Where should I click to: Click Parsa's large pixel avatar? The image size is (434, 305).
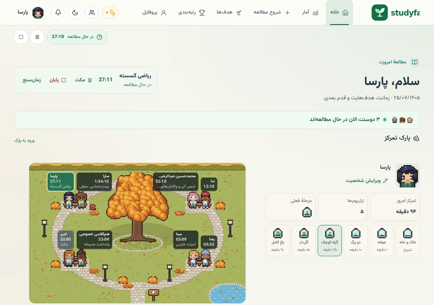coord(408,176)
